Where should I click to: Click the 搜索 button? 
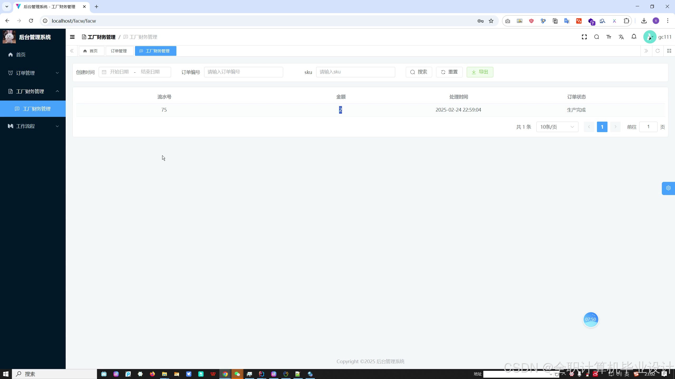(x=419, y=72)
